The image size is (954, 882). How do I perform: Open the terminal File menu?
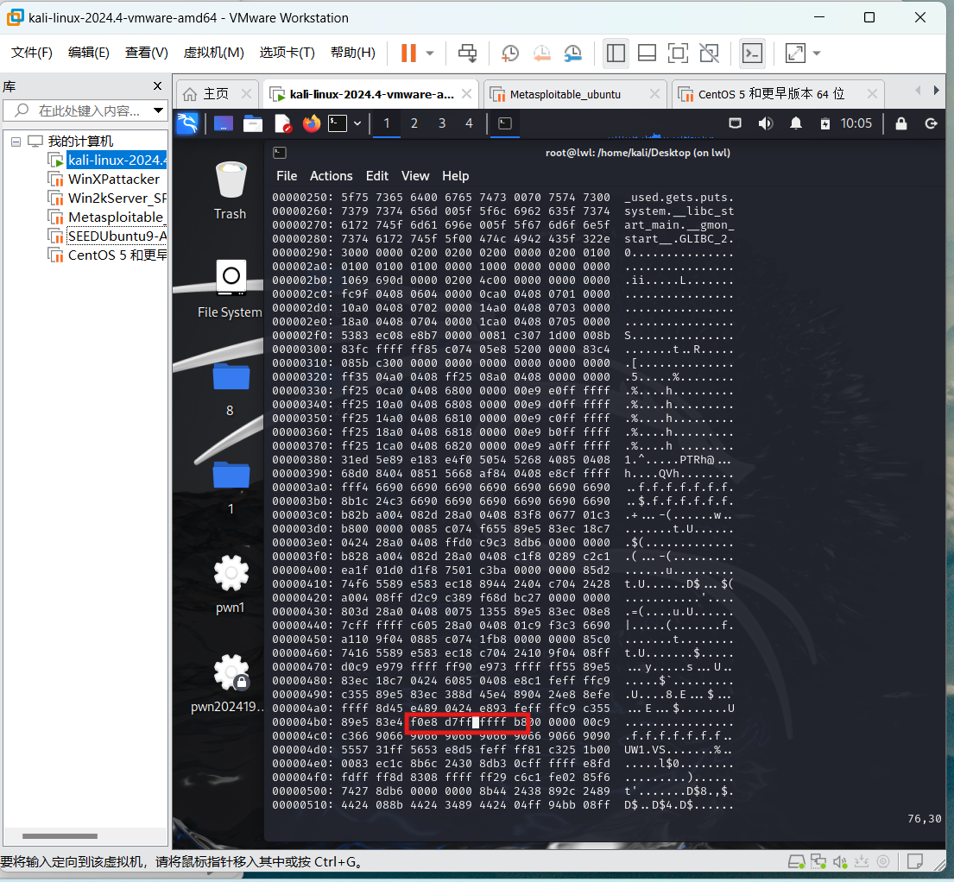pyautogui.click(x=287, y=176)
